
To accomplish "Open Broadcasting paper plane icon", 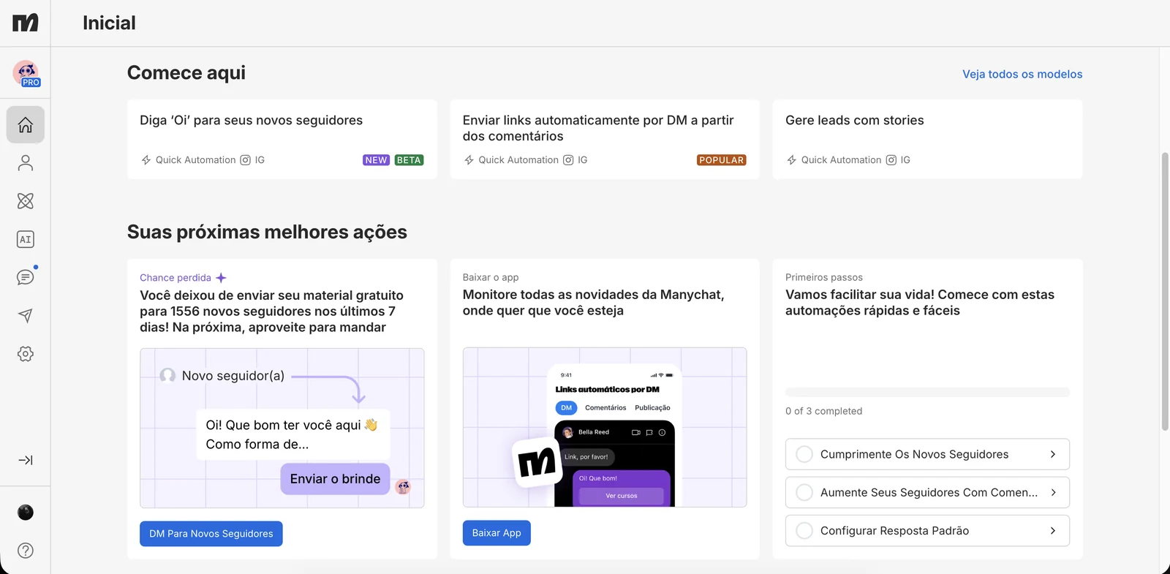I will tap(26, 316).
